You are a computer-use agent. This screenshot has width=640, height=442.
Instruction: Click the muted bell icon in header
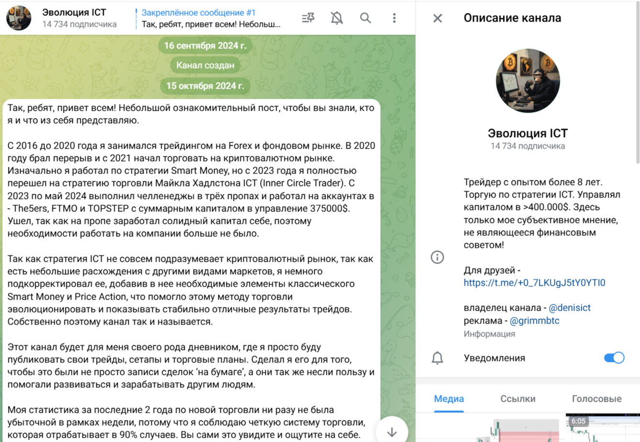point(337,18)
